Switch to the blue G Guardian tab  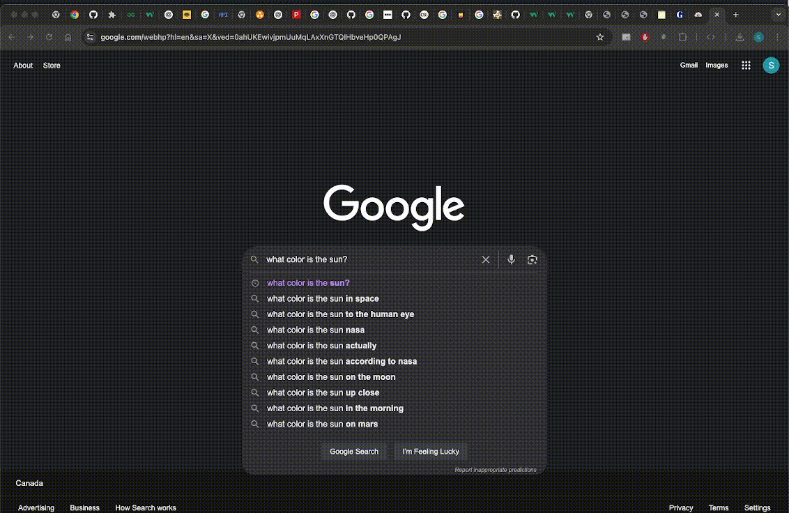pyautogui.click(x=680, y=15)
